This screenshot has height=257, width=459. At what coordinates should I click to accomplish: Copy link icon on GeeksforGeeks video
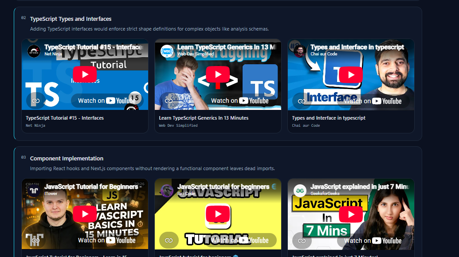click(x=302, y=241)
